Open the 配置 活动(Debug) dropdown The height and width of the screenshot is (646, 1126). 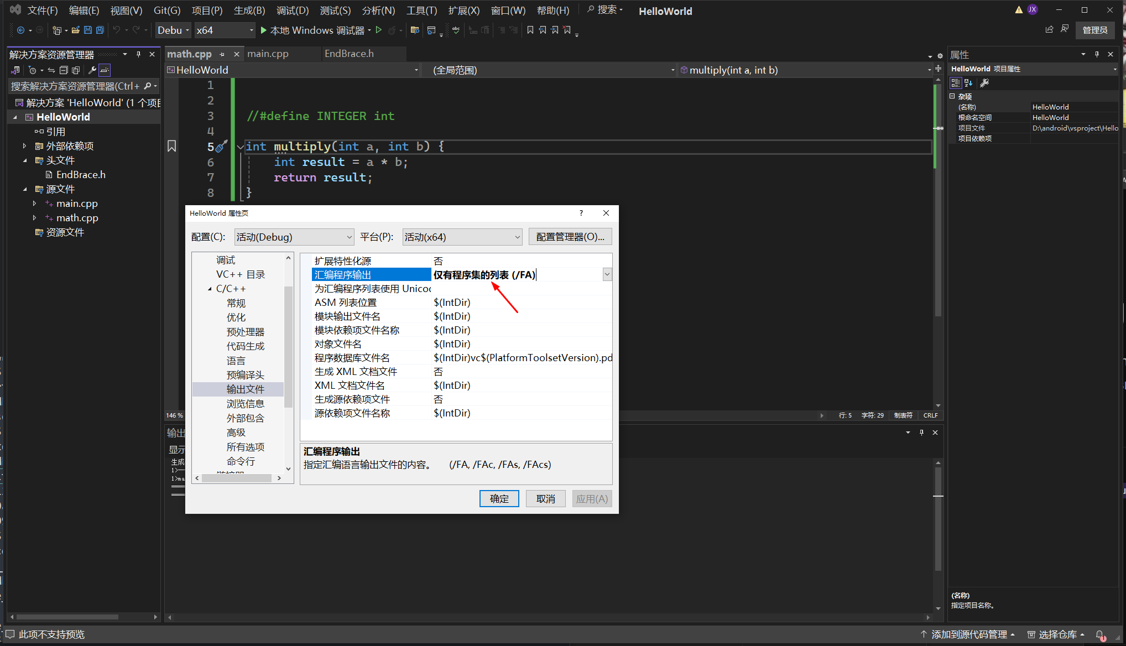[294, 237]
